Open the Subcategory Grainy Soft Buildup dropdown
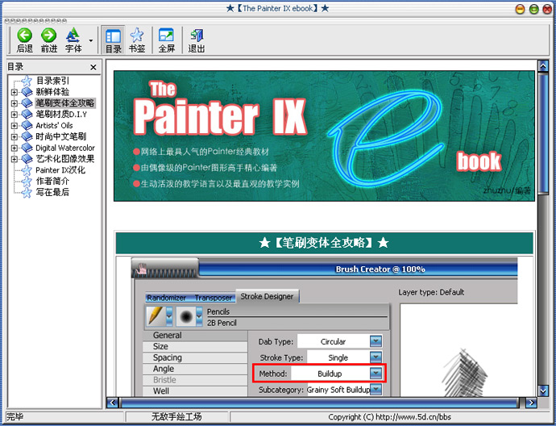This screenshot has width=556, height=426. [x=376, y=389]
